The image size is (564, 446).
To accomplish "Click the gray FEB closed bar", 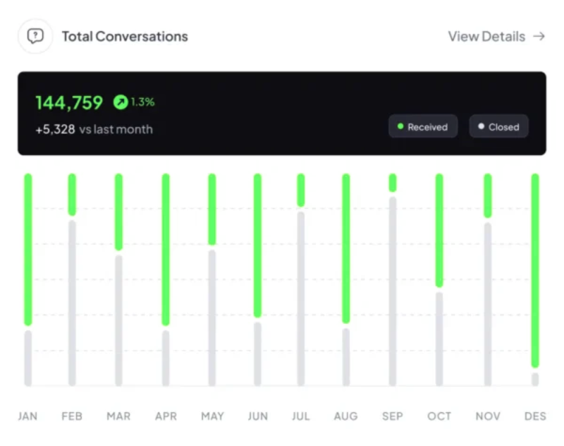I will [72, 303].
